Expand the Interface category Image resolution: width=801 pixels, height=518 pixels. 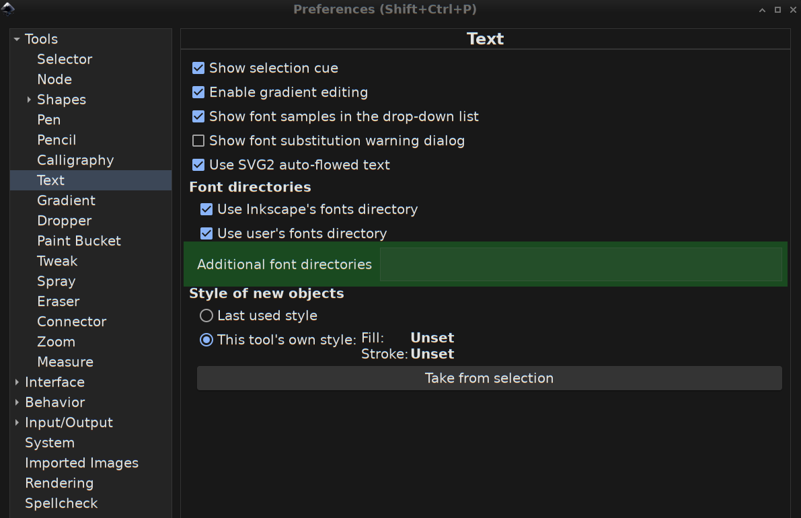click(x=17, y=382)
